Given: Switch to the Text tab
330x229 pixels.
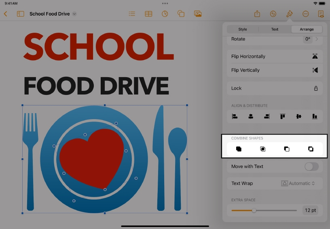Looking at the screenshot, I should [x=275, y=29].
